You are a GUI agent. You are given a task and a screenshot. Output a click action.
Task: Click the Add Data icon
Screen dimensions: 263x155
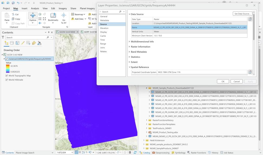73,19
